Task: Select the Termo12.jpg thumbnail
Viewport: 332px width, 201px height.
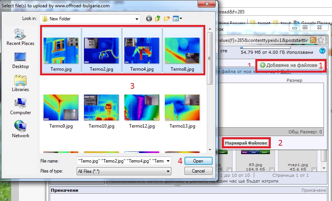Action: tap(142, 107)
